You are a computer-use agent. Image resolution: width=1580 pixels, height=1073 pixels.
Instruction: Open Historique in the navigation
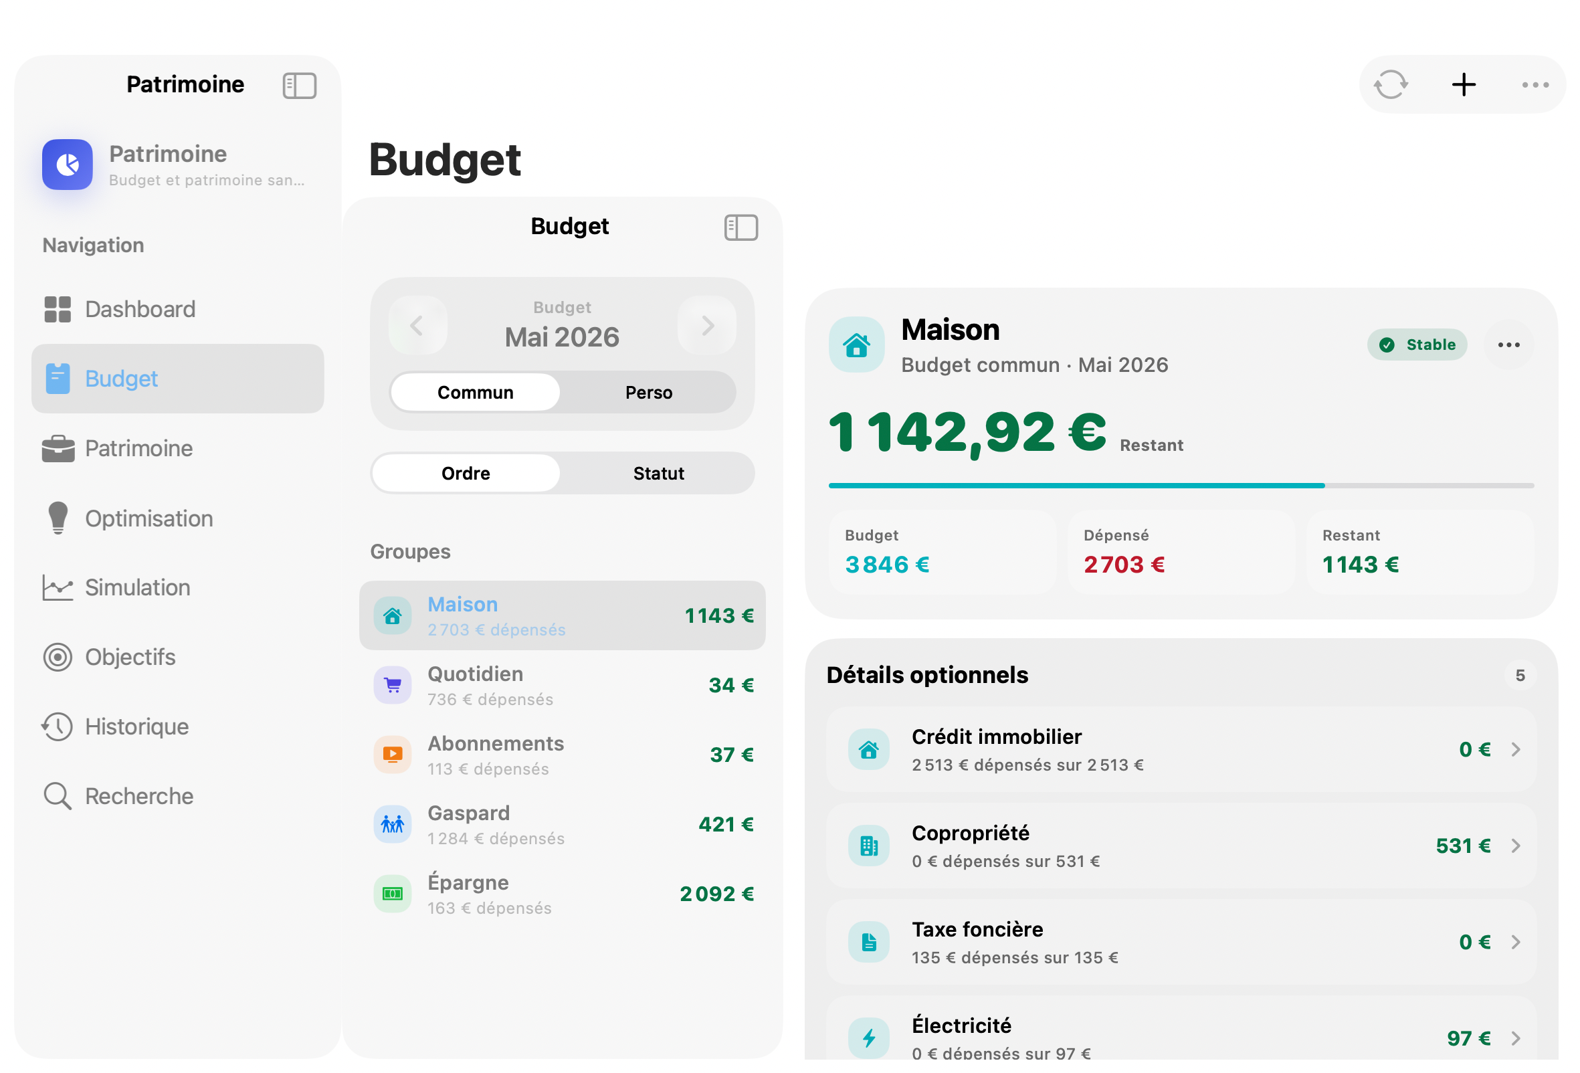(177, 727)
